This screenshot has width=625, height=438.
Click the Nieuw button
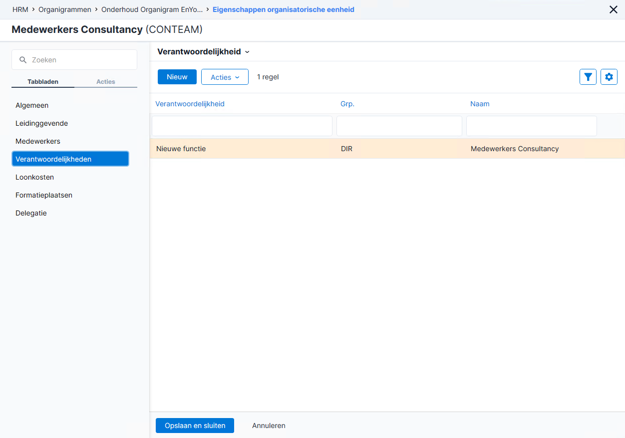pos(177,77)
